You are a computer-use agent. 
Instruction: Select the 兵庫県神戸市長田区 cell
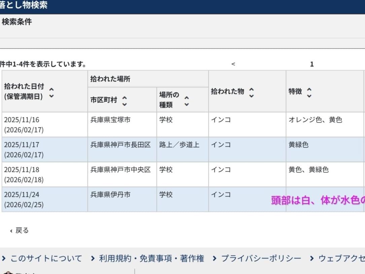tap(120, 145)
